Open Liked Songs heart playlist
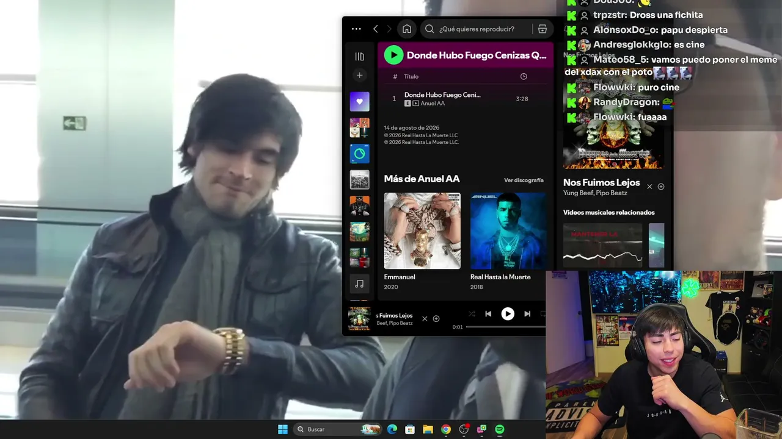Screen dimensions: 782x439 pyautogui.click(x=359, y=101)
